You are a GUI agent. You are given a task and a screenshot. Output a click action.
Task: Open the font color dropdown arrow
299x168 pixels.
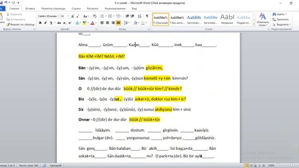[x=96, y=23]
